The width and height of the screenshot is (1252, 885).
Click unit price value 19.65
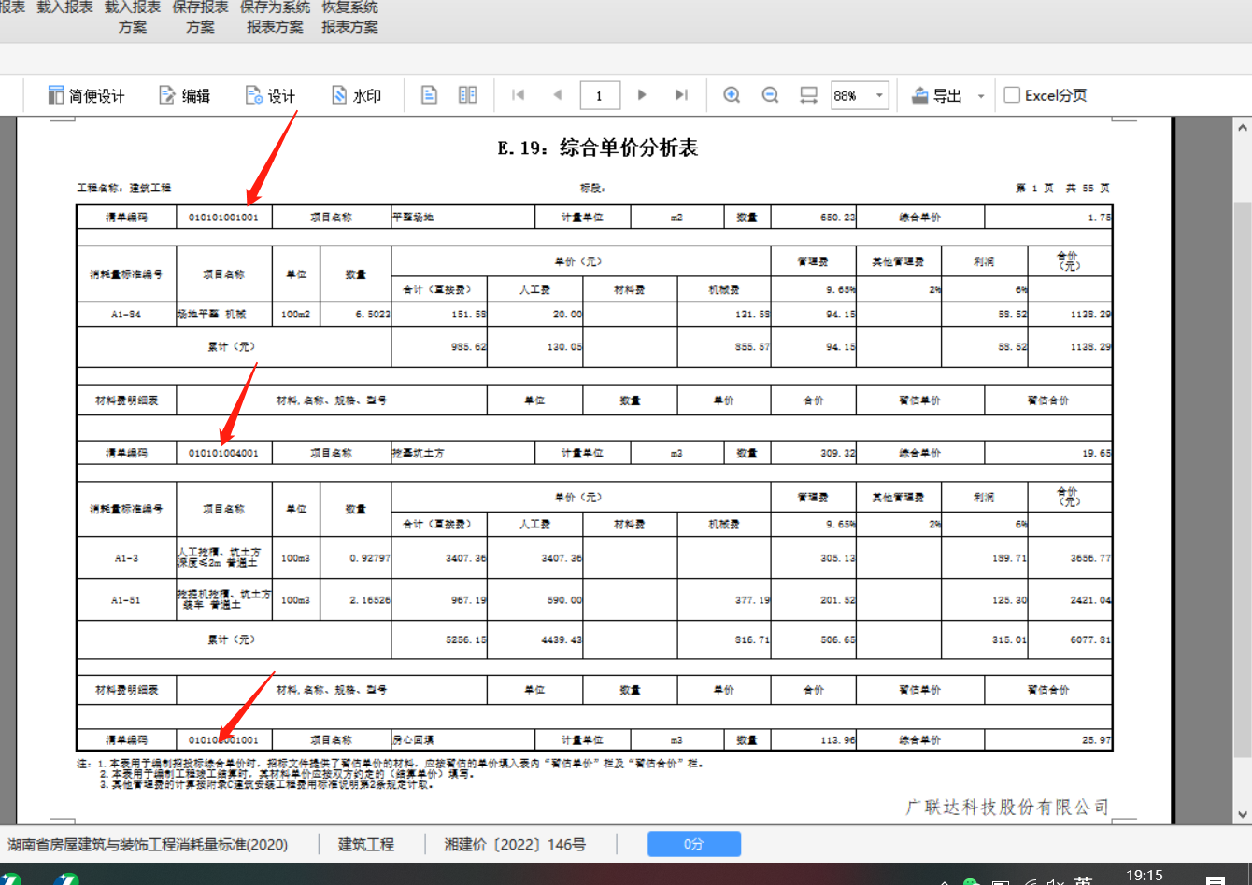(x=1096, y=453)
